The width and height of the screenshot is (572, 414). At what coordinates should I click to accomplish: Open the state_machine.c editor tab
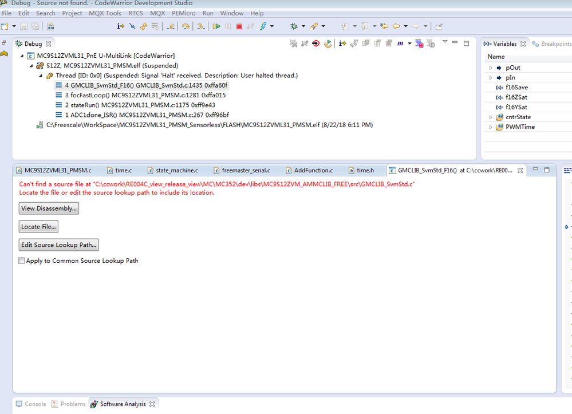pos(173,170)
